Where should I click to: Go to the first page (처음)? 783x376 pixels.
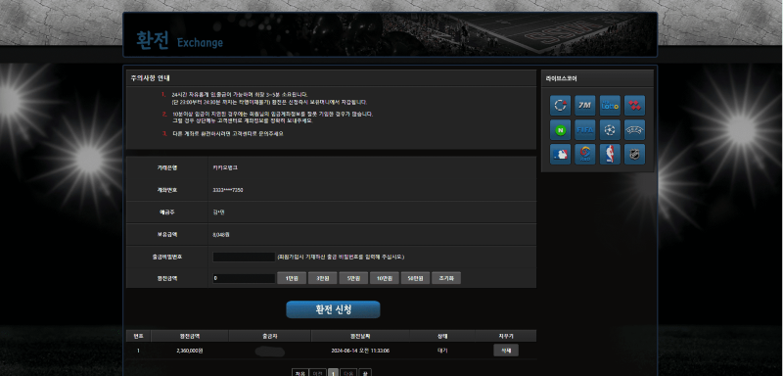tap(299, 373)
